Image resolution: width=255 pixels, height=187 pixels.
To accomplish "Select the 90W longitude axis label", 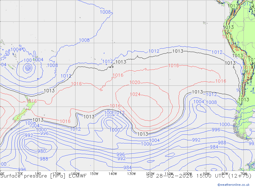I will tap(206, 174).
